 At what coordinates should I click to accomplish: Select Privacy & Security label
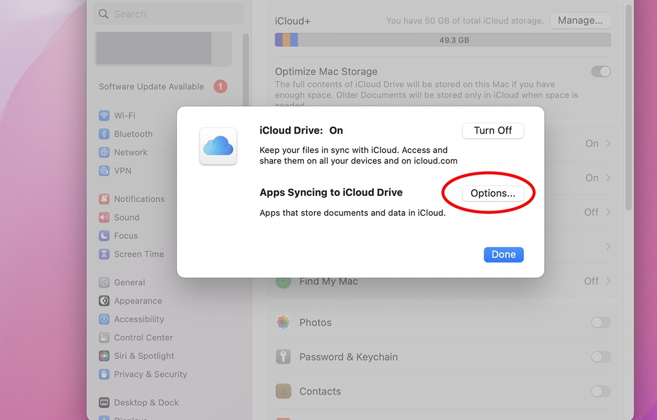coord(150,374)
